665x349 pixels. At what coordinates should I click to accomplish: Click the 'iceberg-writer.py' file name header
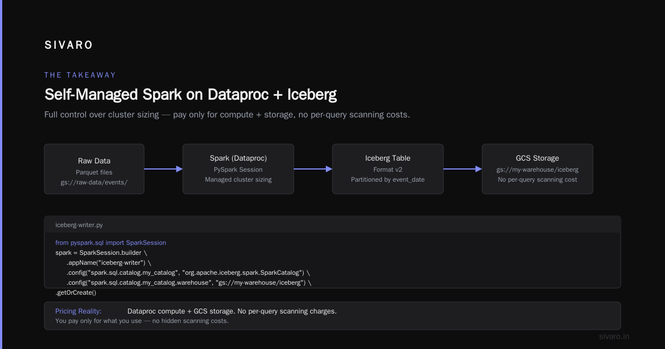(79, 225)
